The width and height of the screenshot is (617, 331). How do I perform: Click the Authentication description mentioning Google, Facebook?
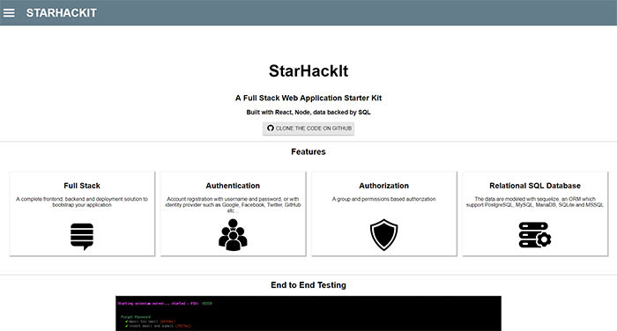[233, 205]
